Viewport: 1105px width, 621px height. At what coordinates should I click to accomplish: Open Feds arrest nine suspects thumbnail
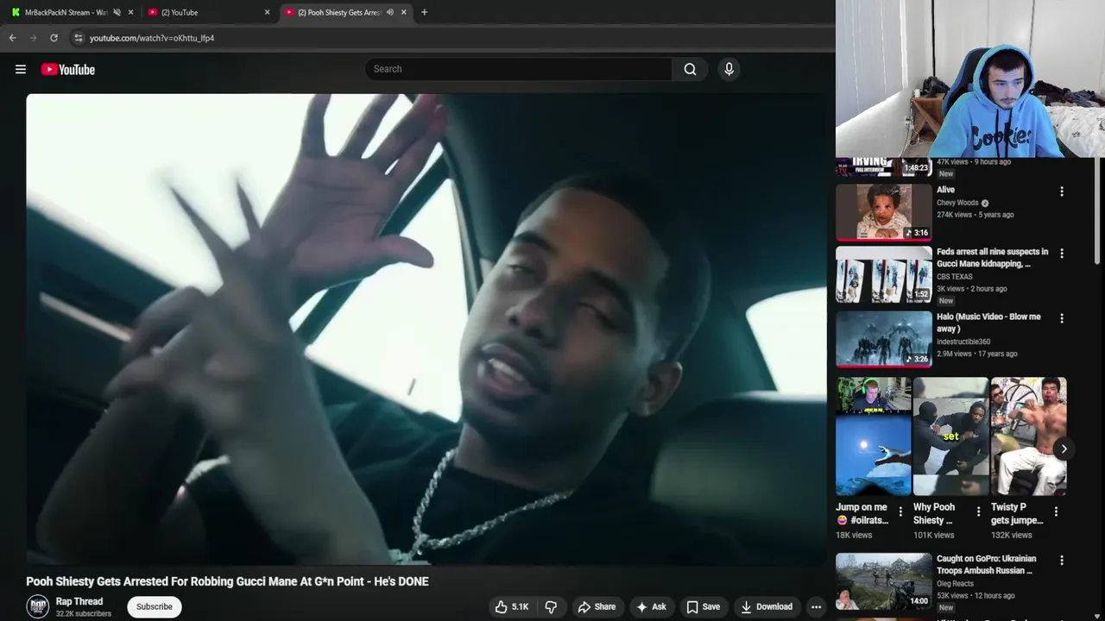(884, 275)
